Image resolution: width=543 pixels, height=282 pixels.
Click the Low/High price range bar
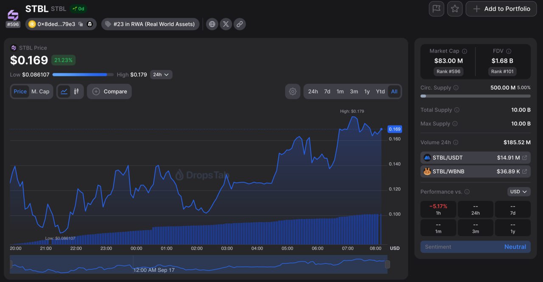pos(83,75)
